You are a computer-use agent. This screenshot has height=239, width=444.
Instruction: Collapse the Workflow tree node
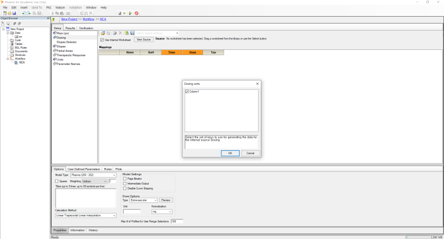click(8, 59)
